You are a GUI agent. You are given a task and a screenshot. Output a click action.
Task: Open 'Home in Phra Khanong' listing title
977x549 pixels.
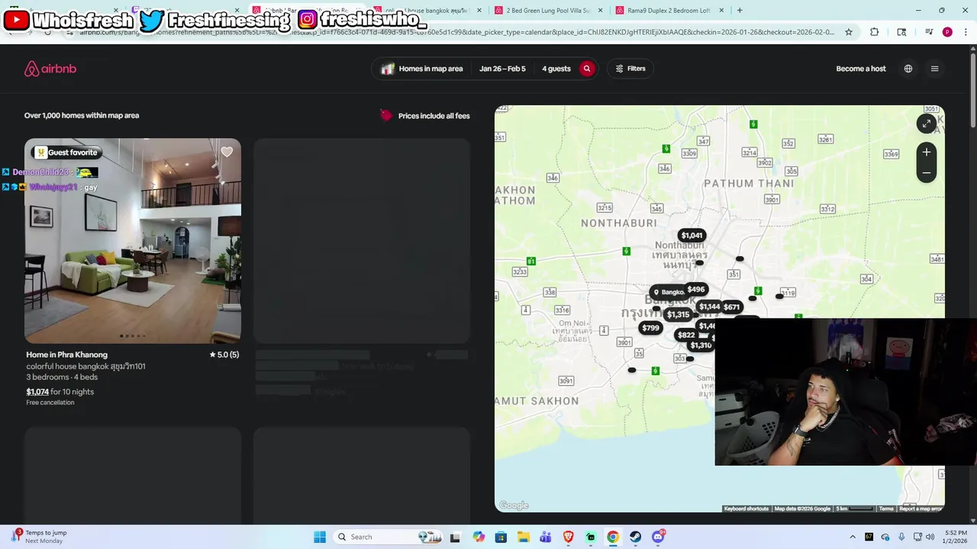point(67,355)
